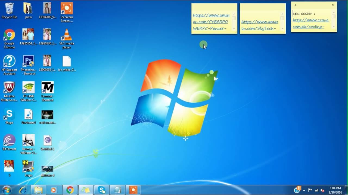Select the real-madrid image thumbnail

48,116
